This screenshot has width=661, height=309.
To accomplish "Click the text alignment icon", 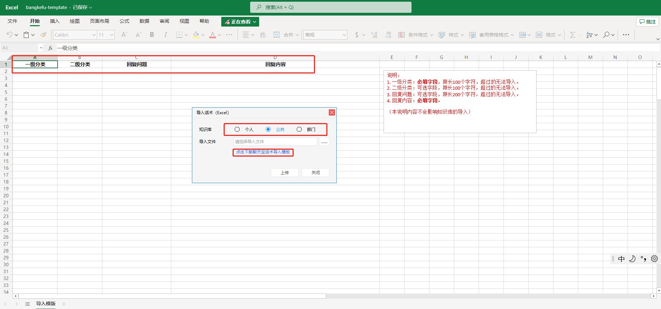I will click(246, 34).
